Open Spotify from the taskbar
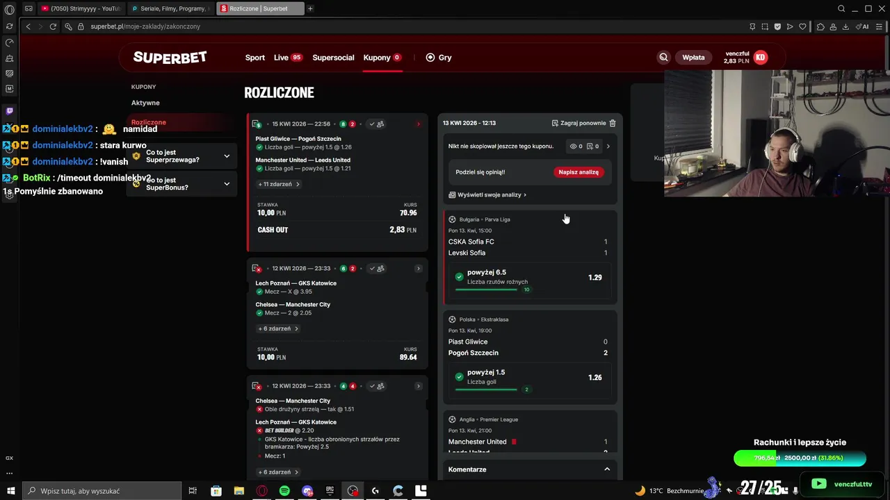The image size is (890, 500). (x=284, y=491)
